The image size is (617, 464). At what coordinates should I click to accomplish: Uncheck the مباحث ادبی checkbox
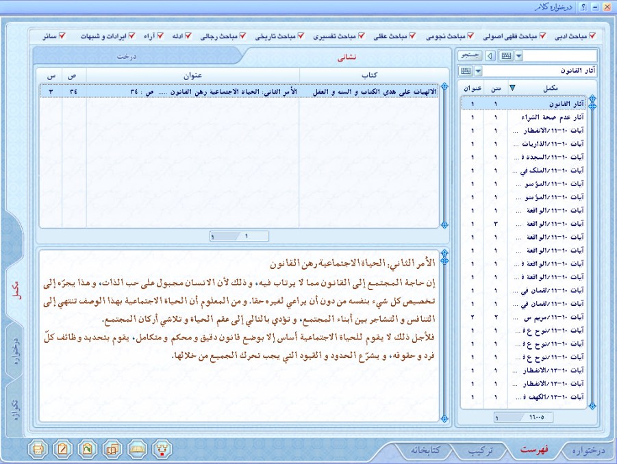[x=592, y=36]
